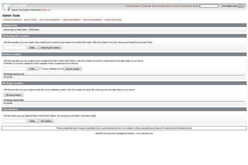This screenshot has height=165, width=248.
Task: Open Folder chooser in Files deletion section
Action: (33, 121)
